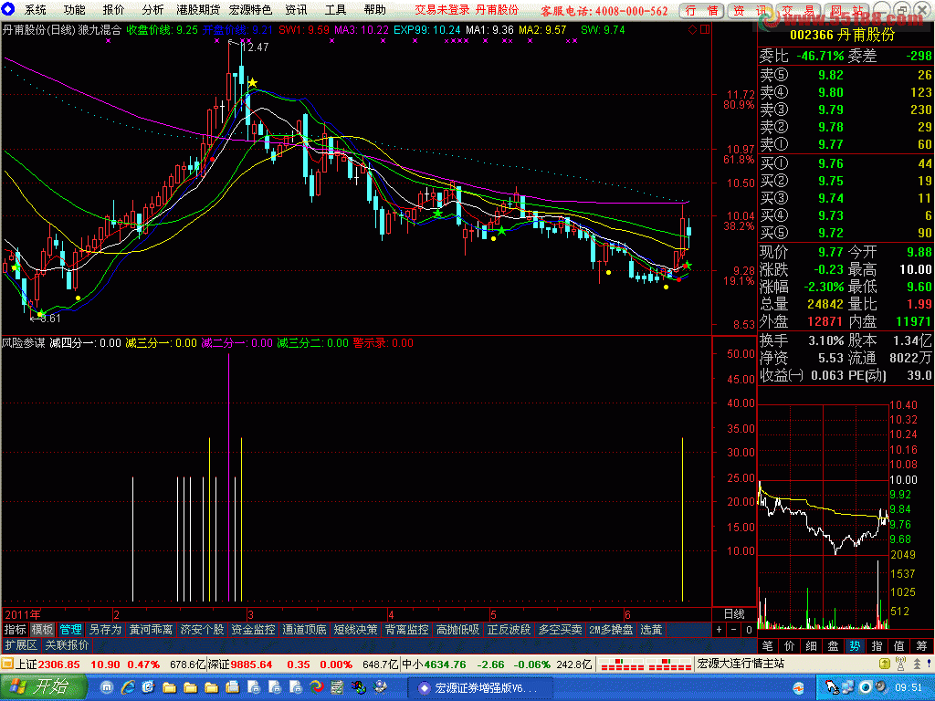The image size is (935, 701).
Task: Select the 管理 tab
Action: tap(70, 630)
